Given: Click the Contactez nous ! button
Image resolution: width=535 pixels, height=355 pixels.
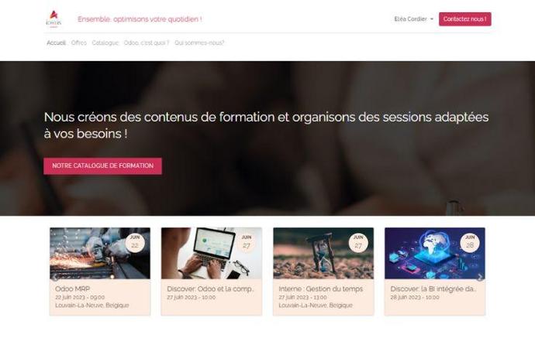Looking at the screenshot, I should 464,19.
